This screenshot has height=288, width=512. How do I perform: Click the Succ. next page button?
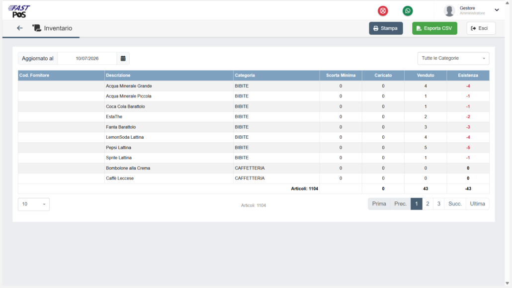[455, 203]
